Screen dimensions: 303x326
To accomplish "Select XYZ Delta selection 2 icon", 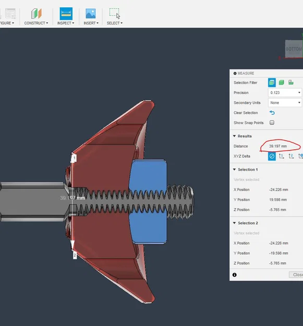I will [x=291, y=156].
